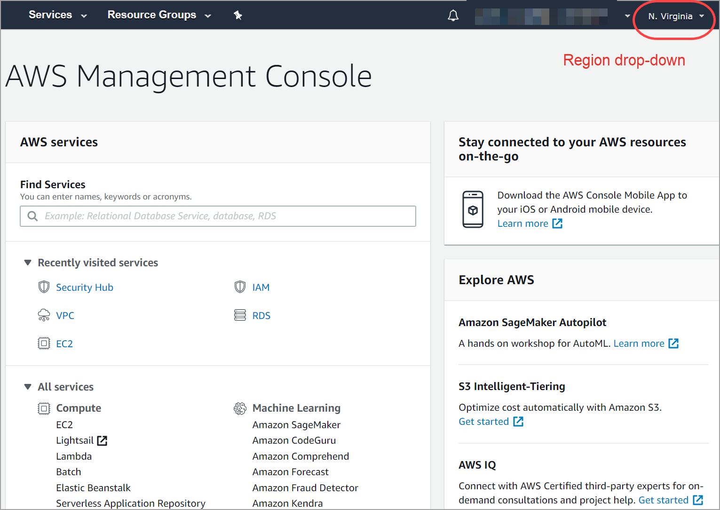Screen dimensions: 720x510
Task: Click Learn more about Console Mobile App
Action: pyautogui.click(x=522, y=223)
